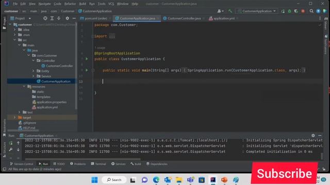Screen dimensions: 330x185
Task: Expand the Service package
Action: pos(33,76)
